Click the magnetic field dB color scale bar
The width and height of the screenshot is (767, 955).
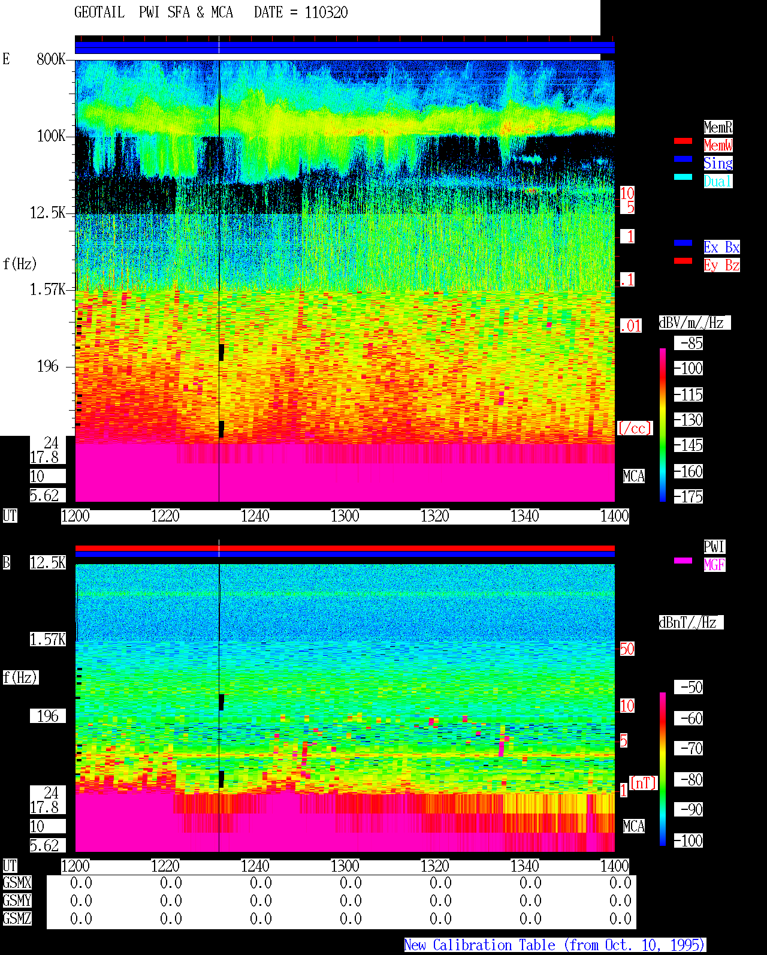click(x=663, y=769)
